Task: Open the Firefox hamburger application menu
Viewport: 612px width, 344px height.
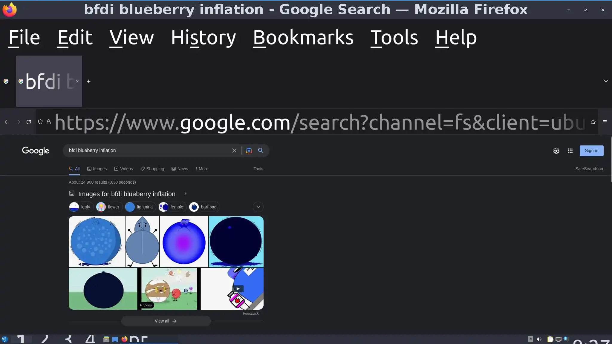Action: [605, 122]
